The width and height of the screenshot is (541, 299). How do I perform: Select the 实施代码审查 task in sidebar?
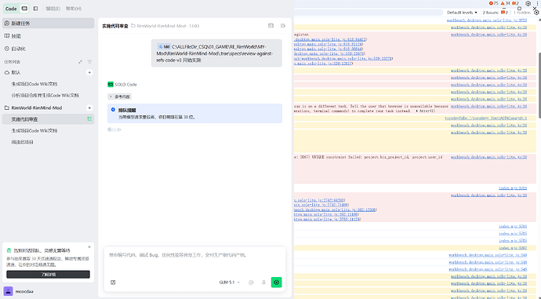pos(48,119)
